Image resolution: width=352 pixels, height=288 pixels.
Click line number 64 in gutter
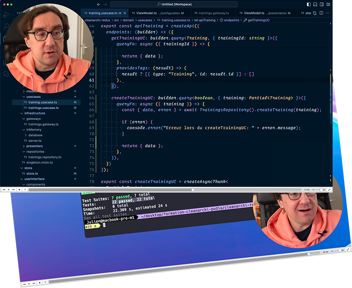click(x=92, y=98)
